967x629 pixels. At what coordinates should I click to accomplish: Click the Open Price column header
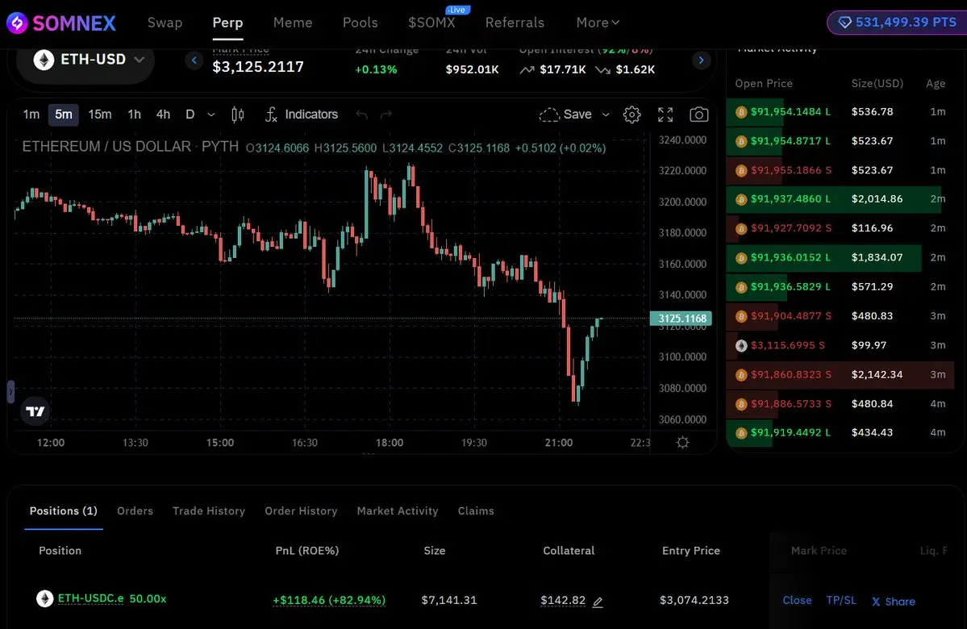[x=764, y=83]
